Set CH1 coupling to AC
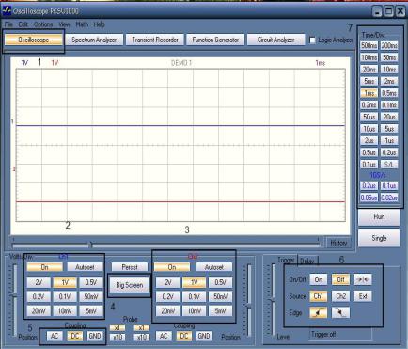This screenshot has height=349, width=408. (x=55, y=336)
